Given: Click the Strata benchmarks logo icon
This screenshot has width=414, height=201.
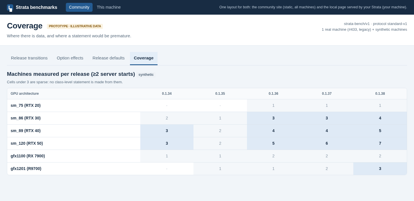Looking at the screenshot, I should 10,7.
